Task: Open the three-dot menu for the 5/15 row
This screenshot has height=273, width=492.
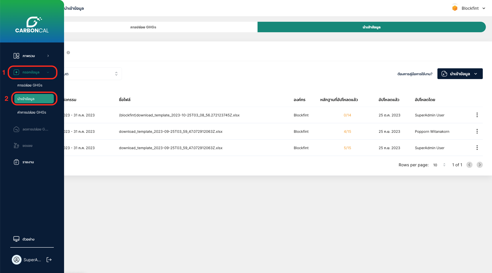Action: pyautogui.click(x=477, y=148)
